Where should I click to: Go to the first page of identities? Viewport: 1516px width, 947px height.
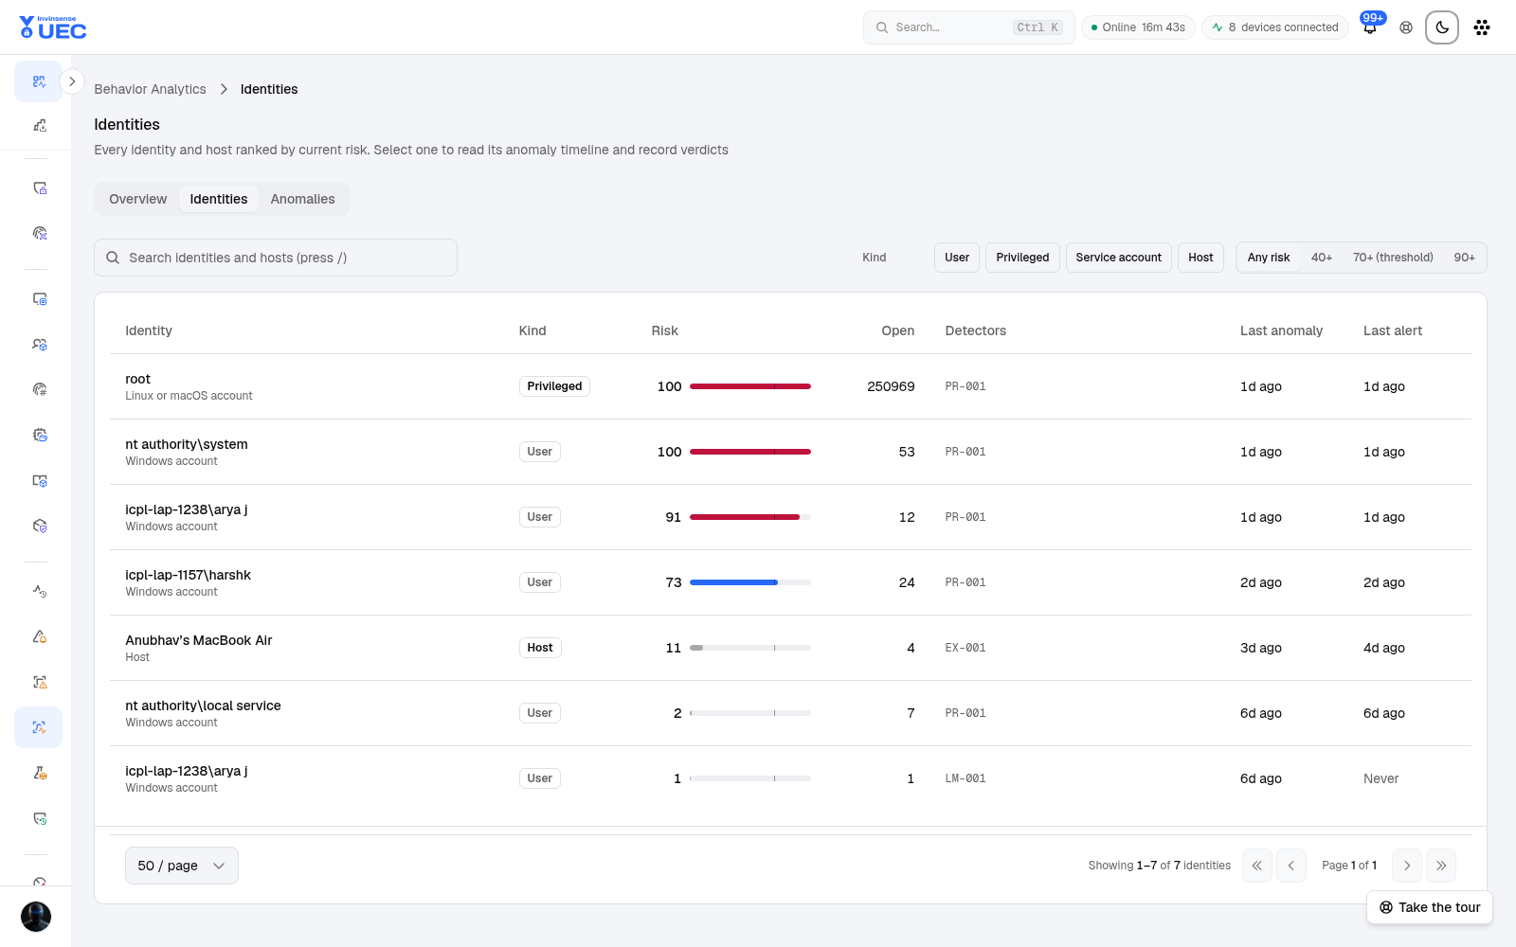tap(1257, 866)
